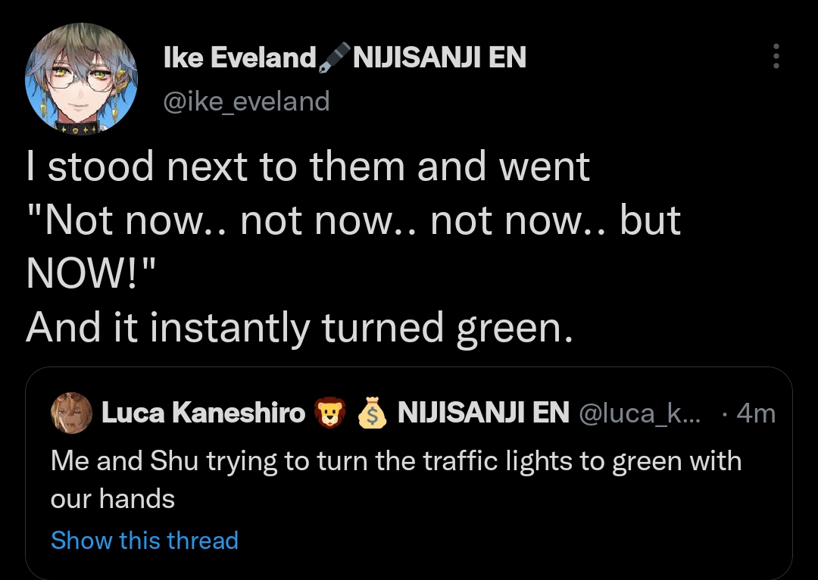Open Ike Eveland's profile avatar

82,78
